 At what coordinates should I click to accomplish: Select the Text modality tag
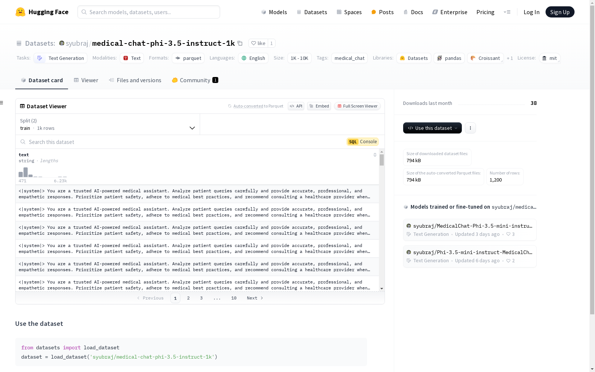[132, 58]
